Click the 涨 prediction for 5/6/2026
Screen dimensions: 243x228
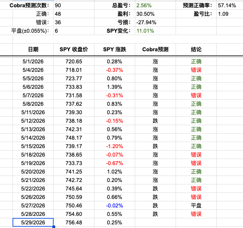[x=155, y=87]
